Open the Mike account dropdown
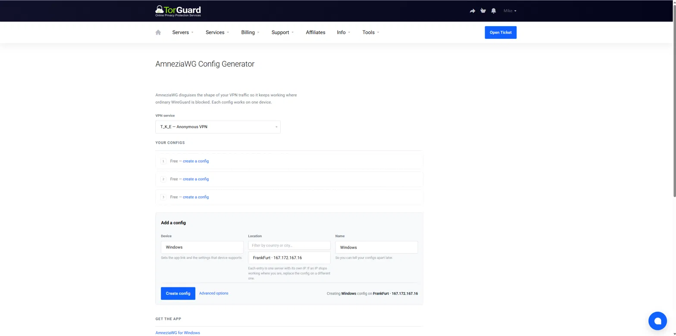This screenshot has width=676, height=336. [510, 11]
